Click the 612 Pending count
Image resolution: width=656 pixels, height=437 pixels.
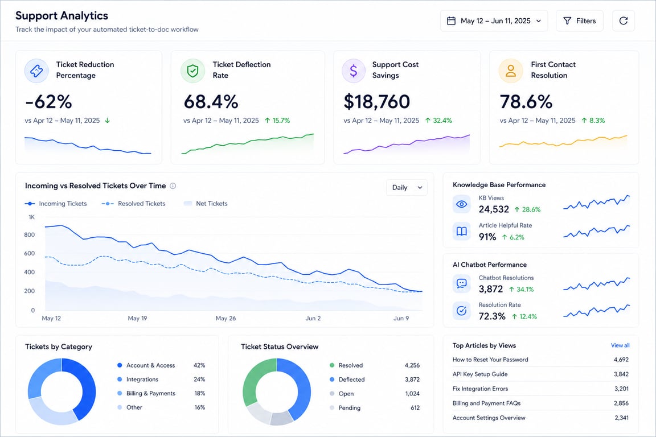point(415,408)
